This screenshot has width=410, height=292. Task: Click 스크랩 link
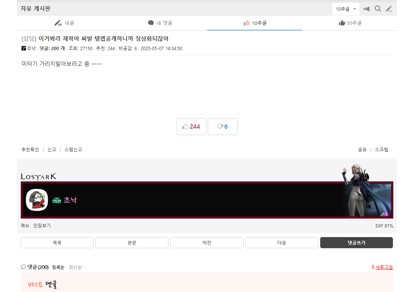(381, 150)
